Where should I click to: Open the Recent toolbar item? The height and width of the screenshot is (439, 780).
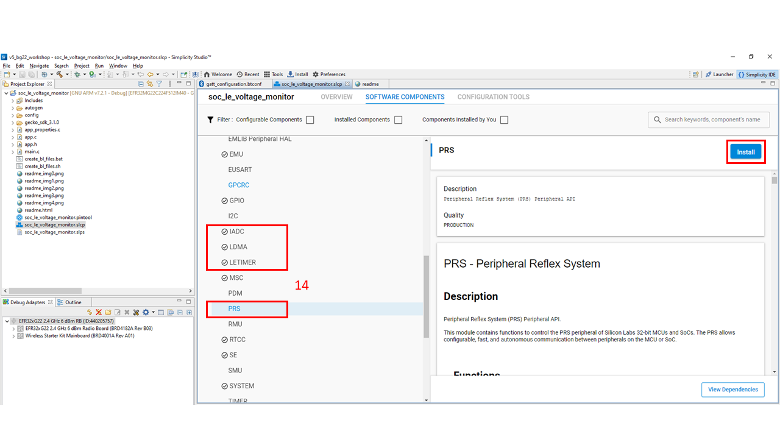[248, 74]
